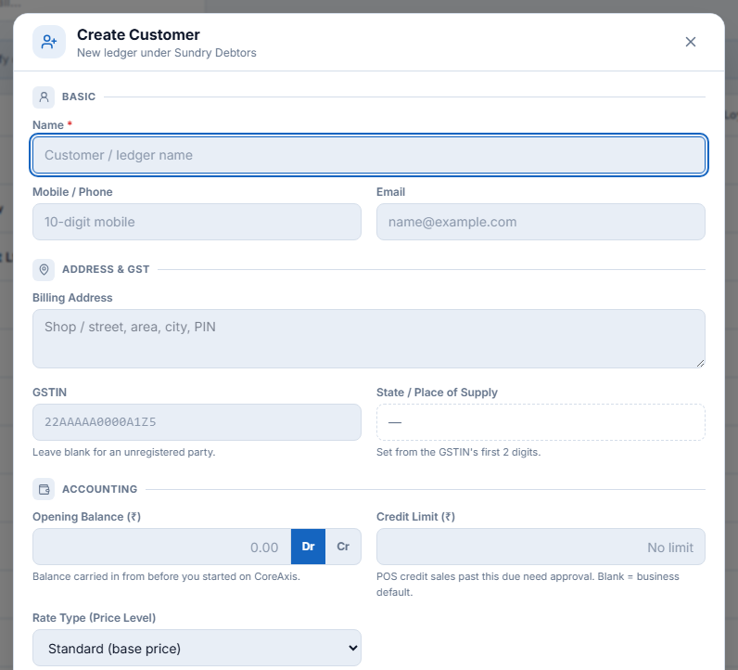Click the person icon beside BASIC
Screen dimensions: 738x670
[x=44, y=97]
